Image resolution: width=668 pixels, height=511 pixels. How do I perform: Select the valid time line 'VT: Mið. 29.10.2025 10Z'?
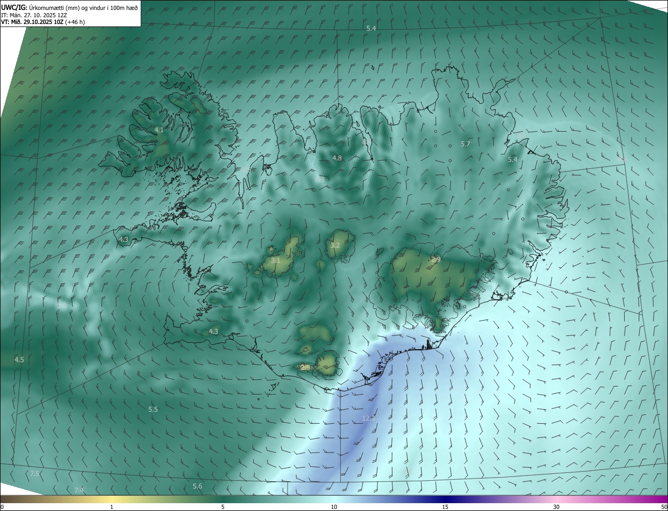coord(32,22)
